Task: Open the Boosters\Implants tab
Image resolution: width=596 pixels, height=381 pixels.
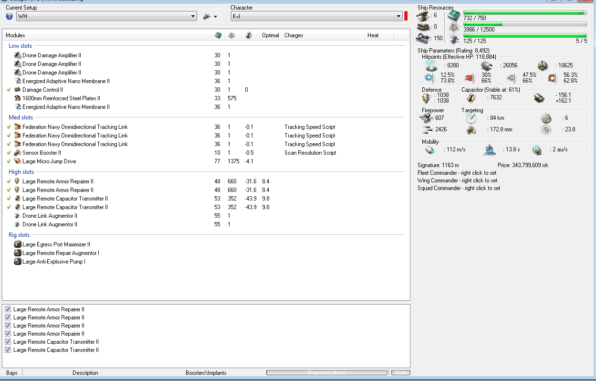Action: pos(206,373)
